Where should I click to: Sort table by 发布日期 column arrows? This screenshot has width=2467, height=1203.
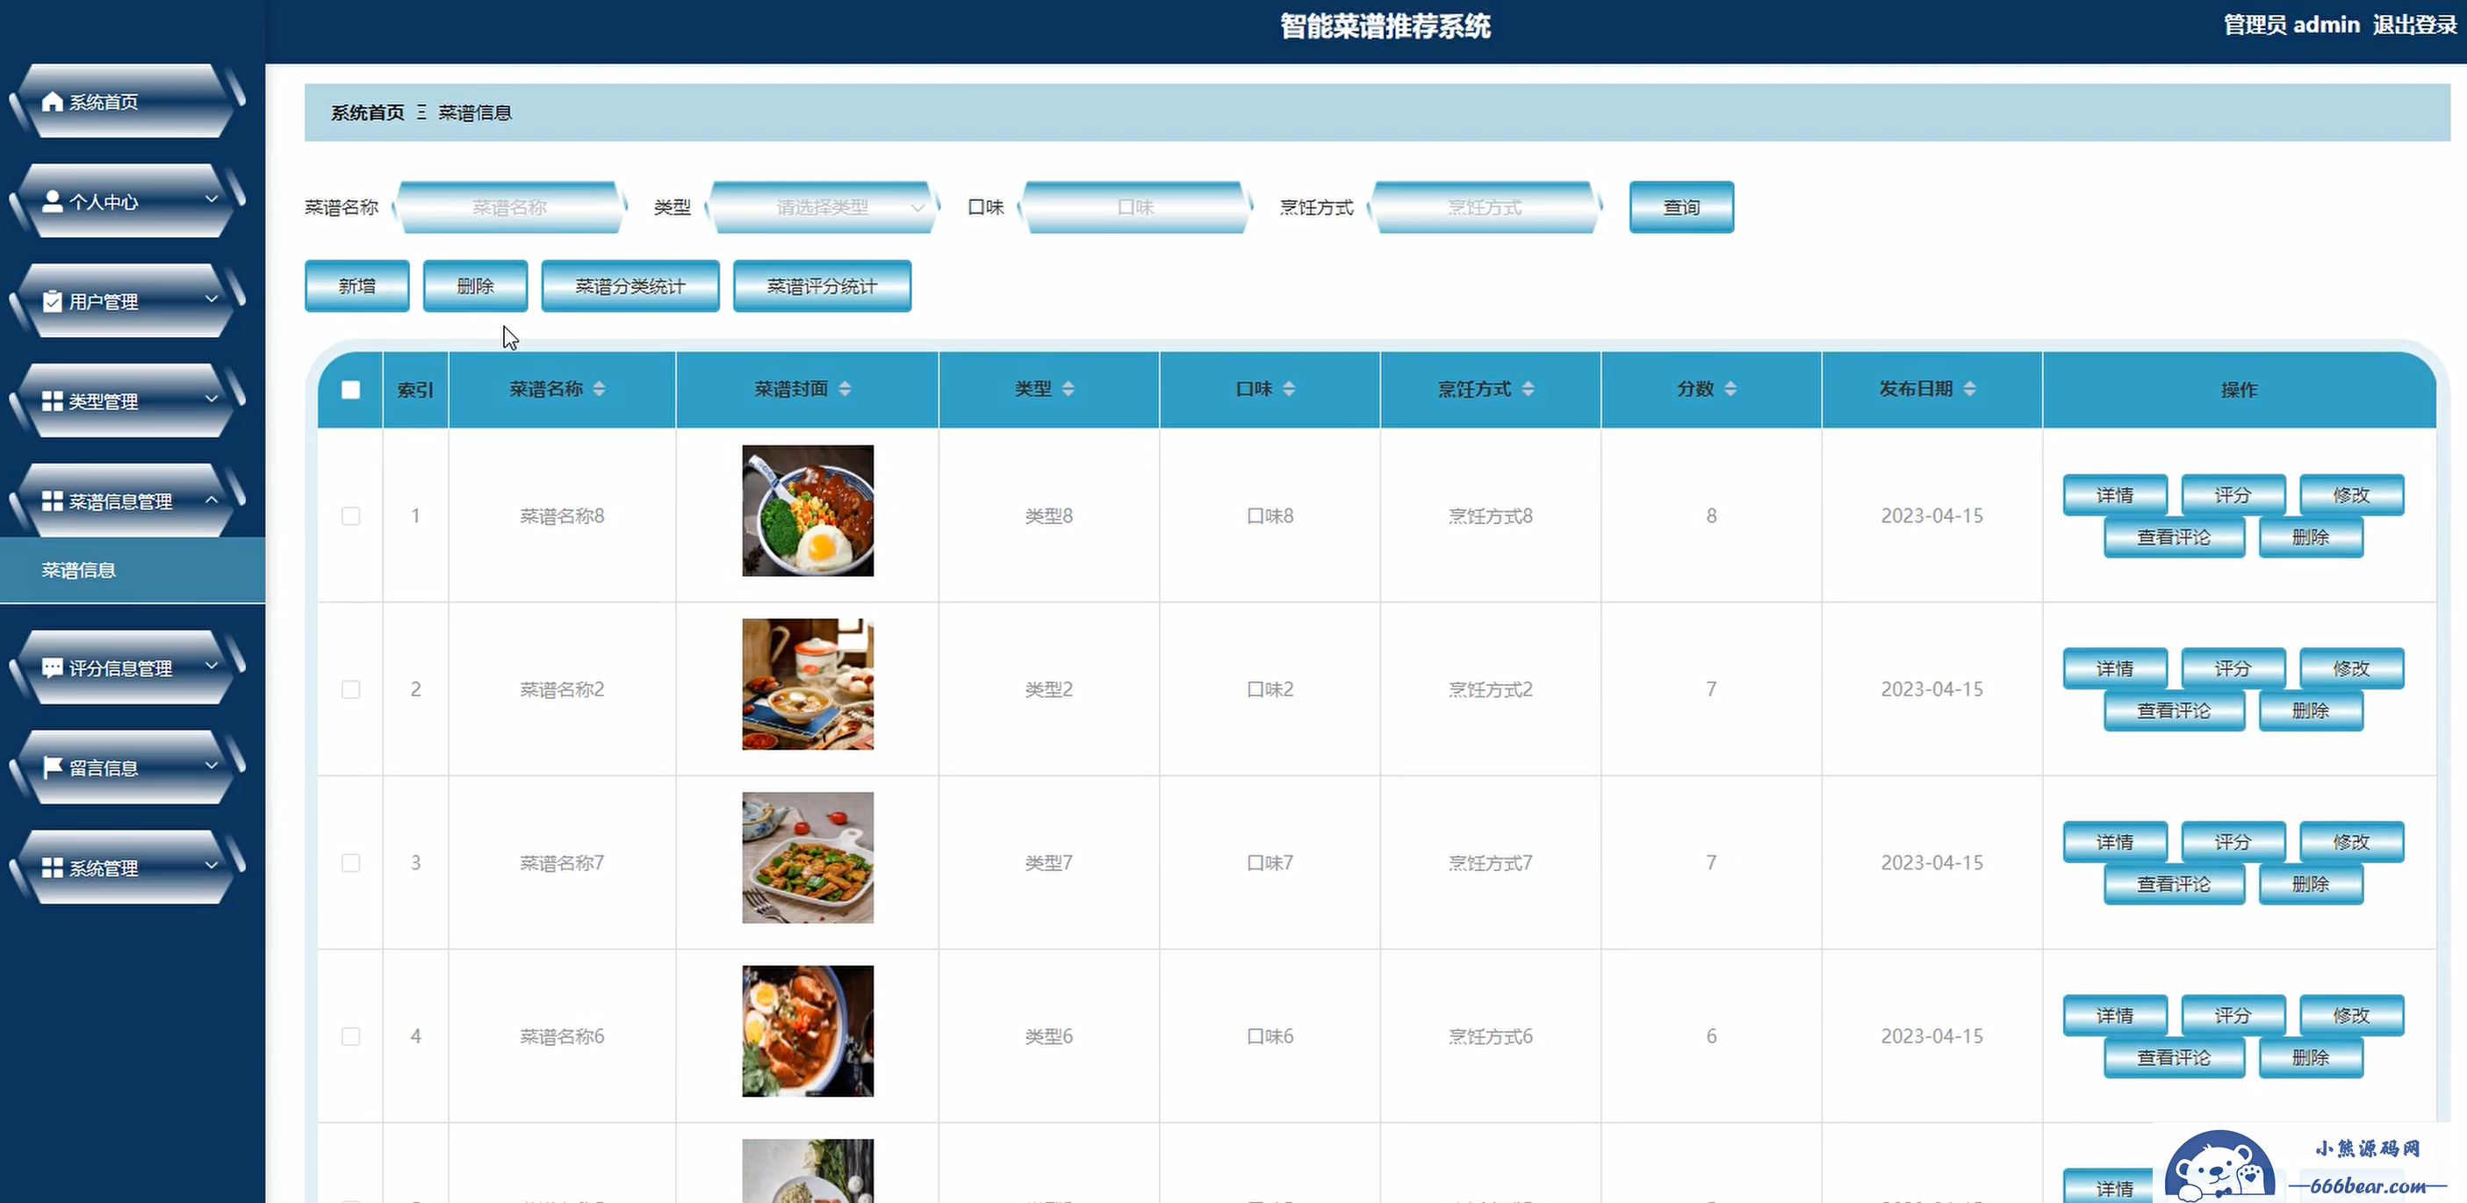tap(1969, 389)
